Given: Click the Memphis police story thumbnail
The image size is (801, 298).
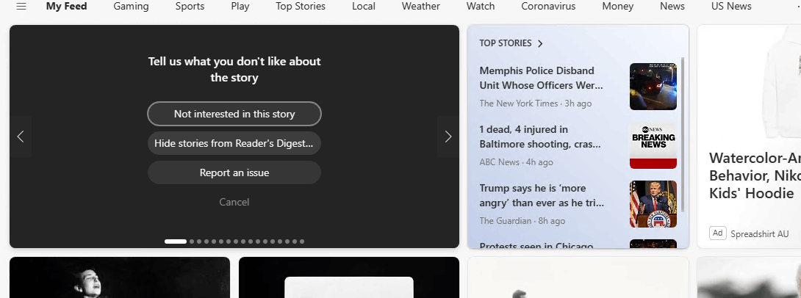Looking at the screenshot, I should [x=653, y=86].
